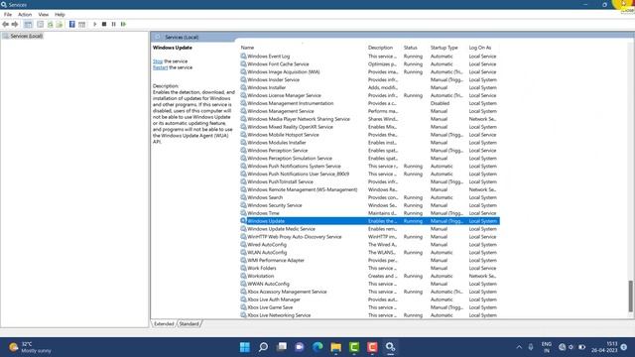The width and height of the screenshot is (635, 357).
Task: Open Task View on the taskbar
Action: pyautogui.click(x=282, y=347)
